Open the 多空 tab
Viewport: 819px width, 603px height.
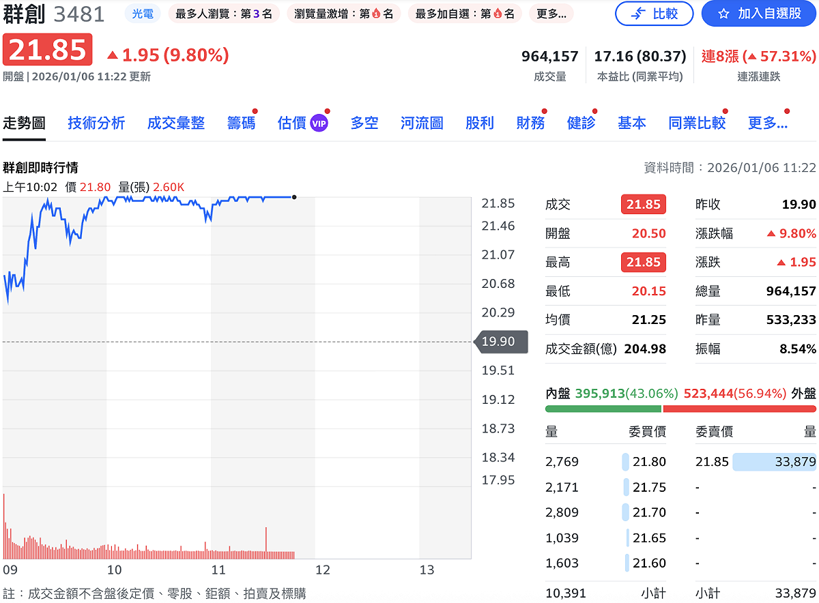click(x=364, y=123)
